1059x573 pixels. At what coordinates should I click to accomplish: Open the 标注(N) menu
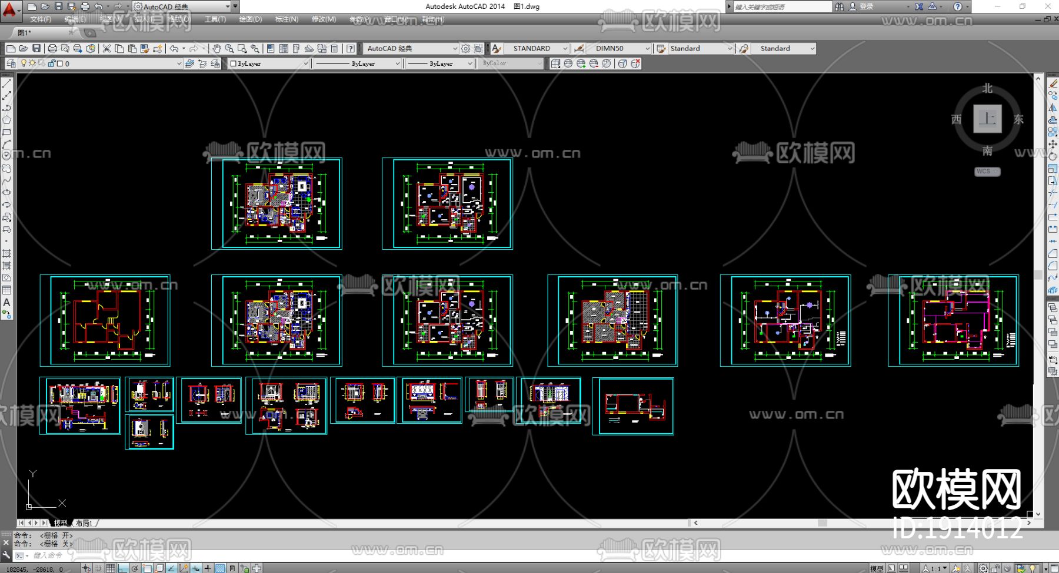287,19
